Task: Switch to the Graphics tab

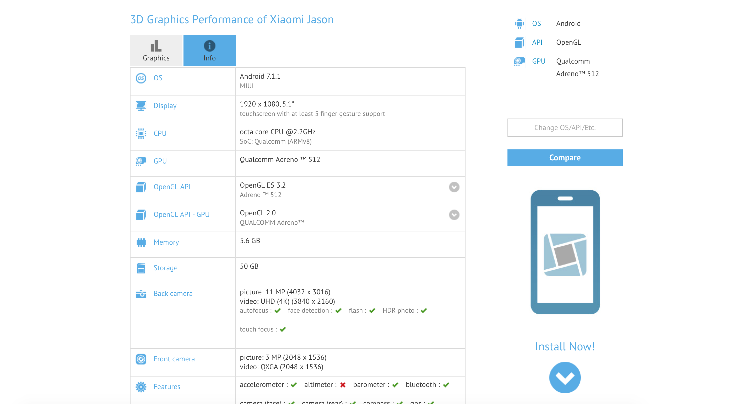Action: [156, 50]
